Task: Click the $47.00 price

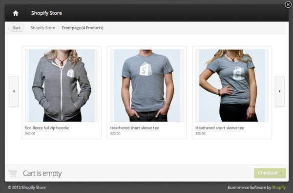Action: pyautogui.click(x=30, y=133)
